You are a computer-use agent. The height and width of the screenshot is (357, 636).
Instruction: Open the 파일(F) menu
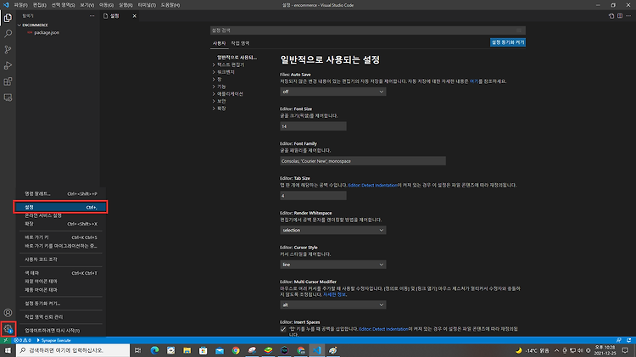click(20, 5)
